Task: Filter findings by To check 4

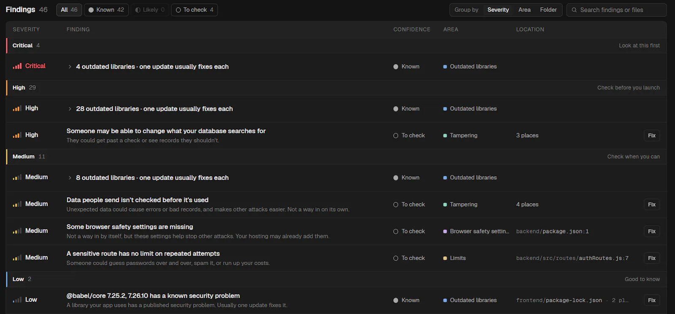Action: click(x=194, y=10)
